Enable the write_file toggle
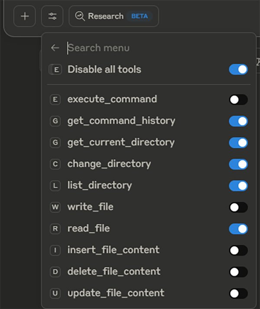The image size is (260, 309). point(238,207)
